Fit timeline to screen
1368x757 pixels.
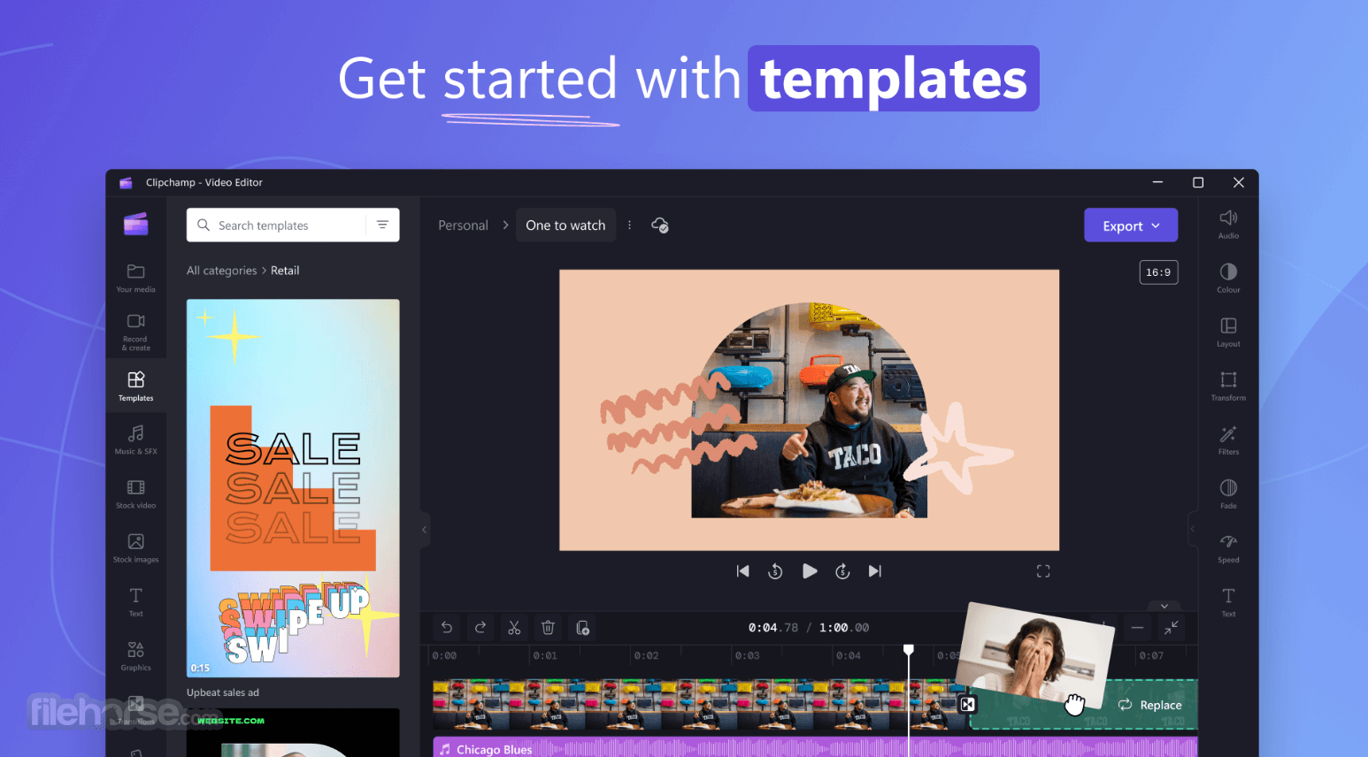(x=1171, y=628)
